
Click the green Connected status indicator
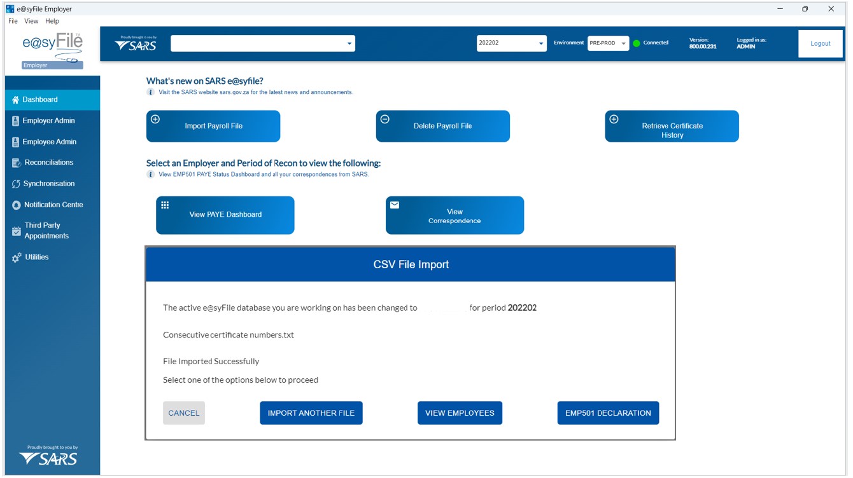click(637, 43)
